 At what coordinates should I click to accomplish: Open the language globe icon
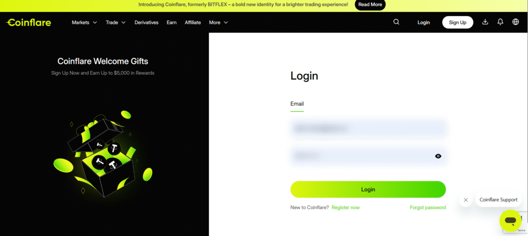(516, 22)
